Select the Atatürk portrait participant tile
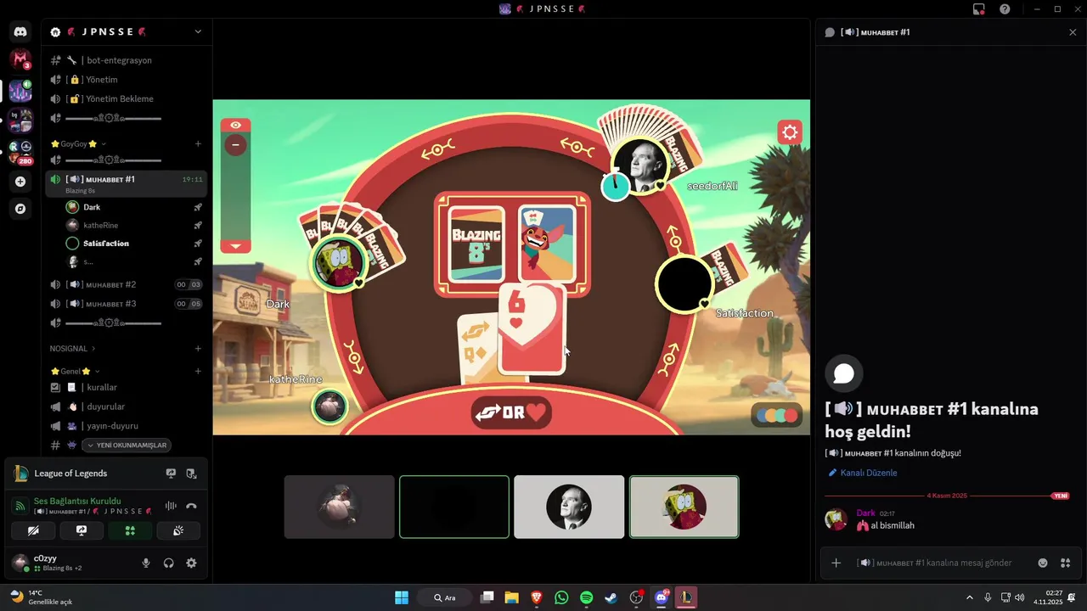1087x611 pixels. coord(569,507)
